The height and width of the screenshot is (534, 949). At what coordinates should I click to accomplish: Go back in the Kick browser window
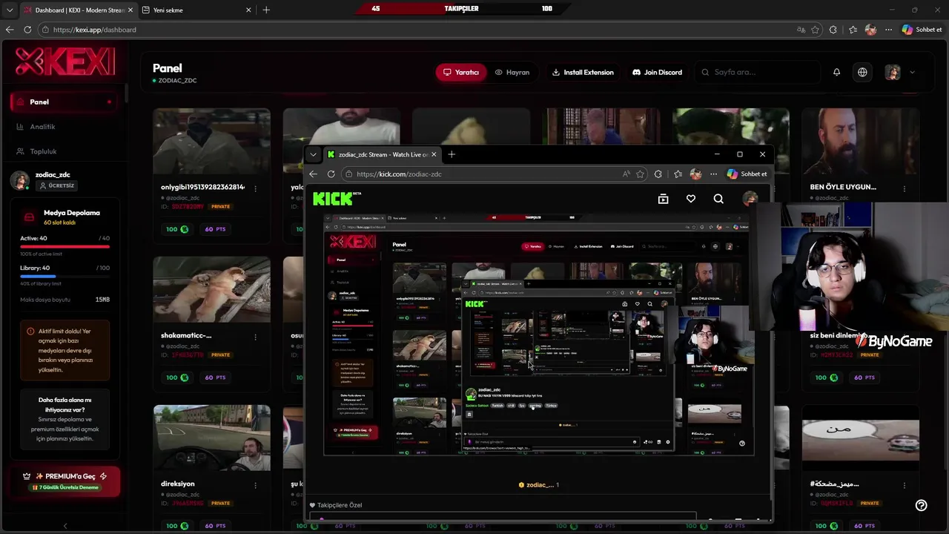313,174
